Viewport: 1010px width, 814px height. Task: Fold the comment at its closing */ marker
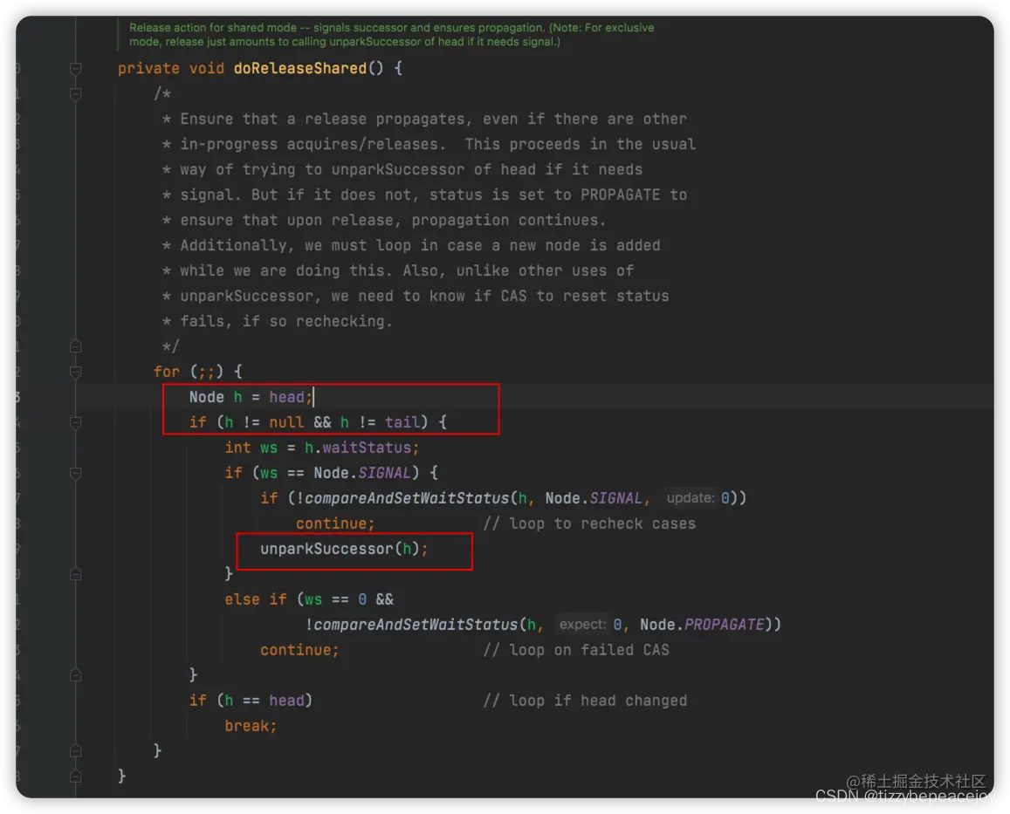click(75, 346)
